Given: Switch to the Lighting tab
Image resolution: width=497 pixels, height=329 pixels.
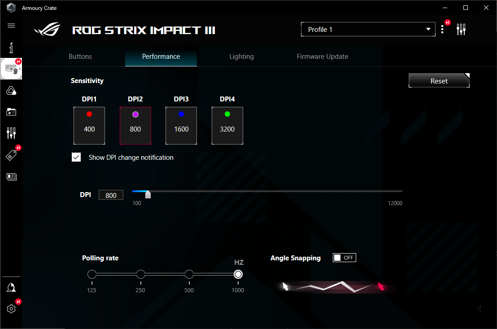Looking at the screenshot, I should (x=241, y=57).
